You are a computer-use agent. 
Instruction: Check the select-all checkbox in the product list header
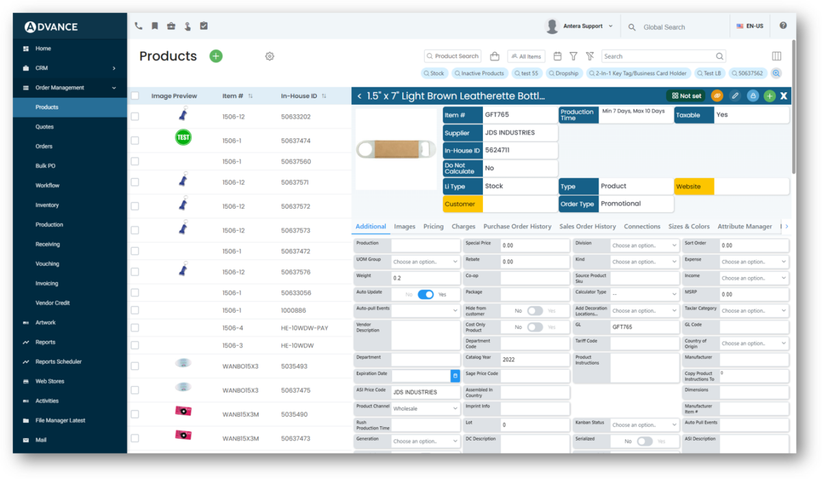coord(135,96)
